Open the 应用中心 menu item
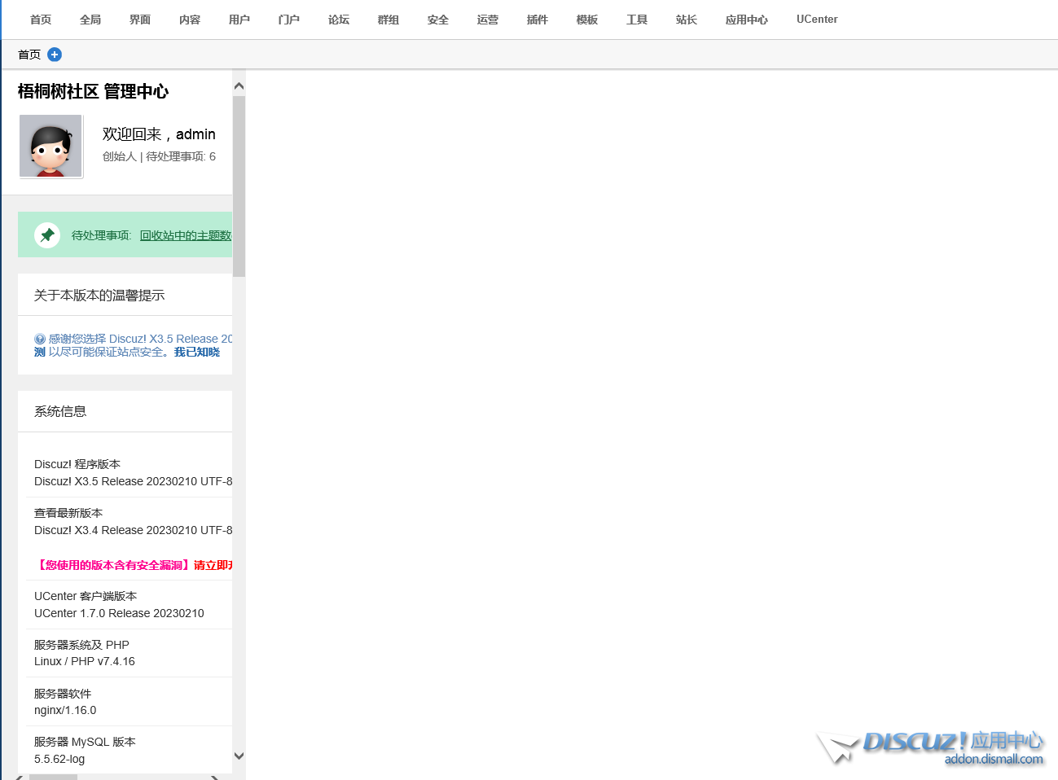 coord(746,20)
